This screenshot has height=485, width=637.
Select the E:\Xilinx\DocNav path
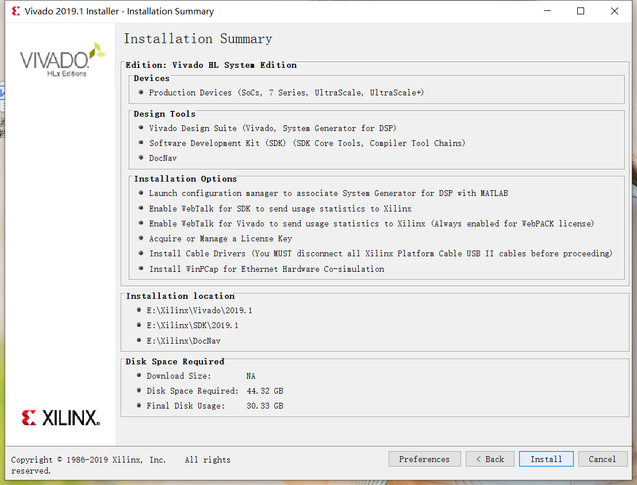click(x=183, y=341)
